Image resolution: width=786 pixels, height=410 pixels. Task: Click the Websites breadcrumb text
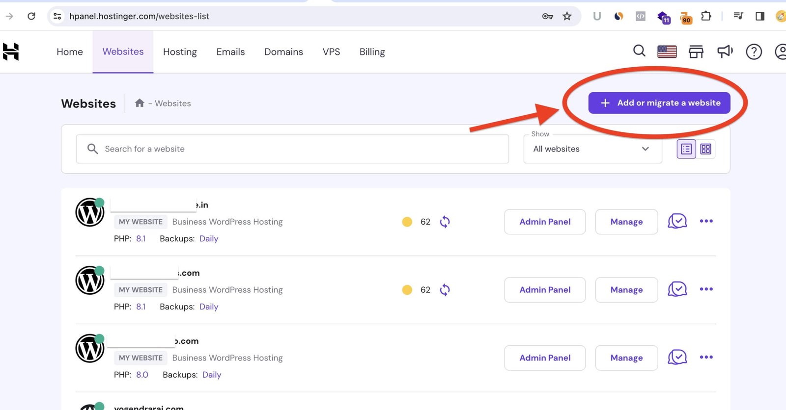click(x=173, y=103)
